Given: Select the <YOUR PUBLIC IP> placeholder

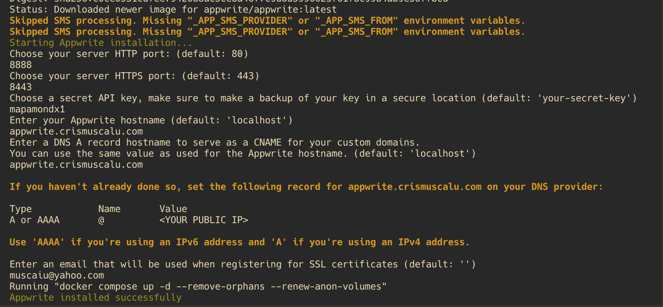Looking at the screenshot, I should tap(204, 220).
